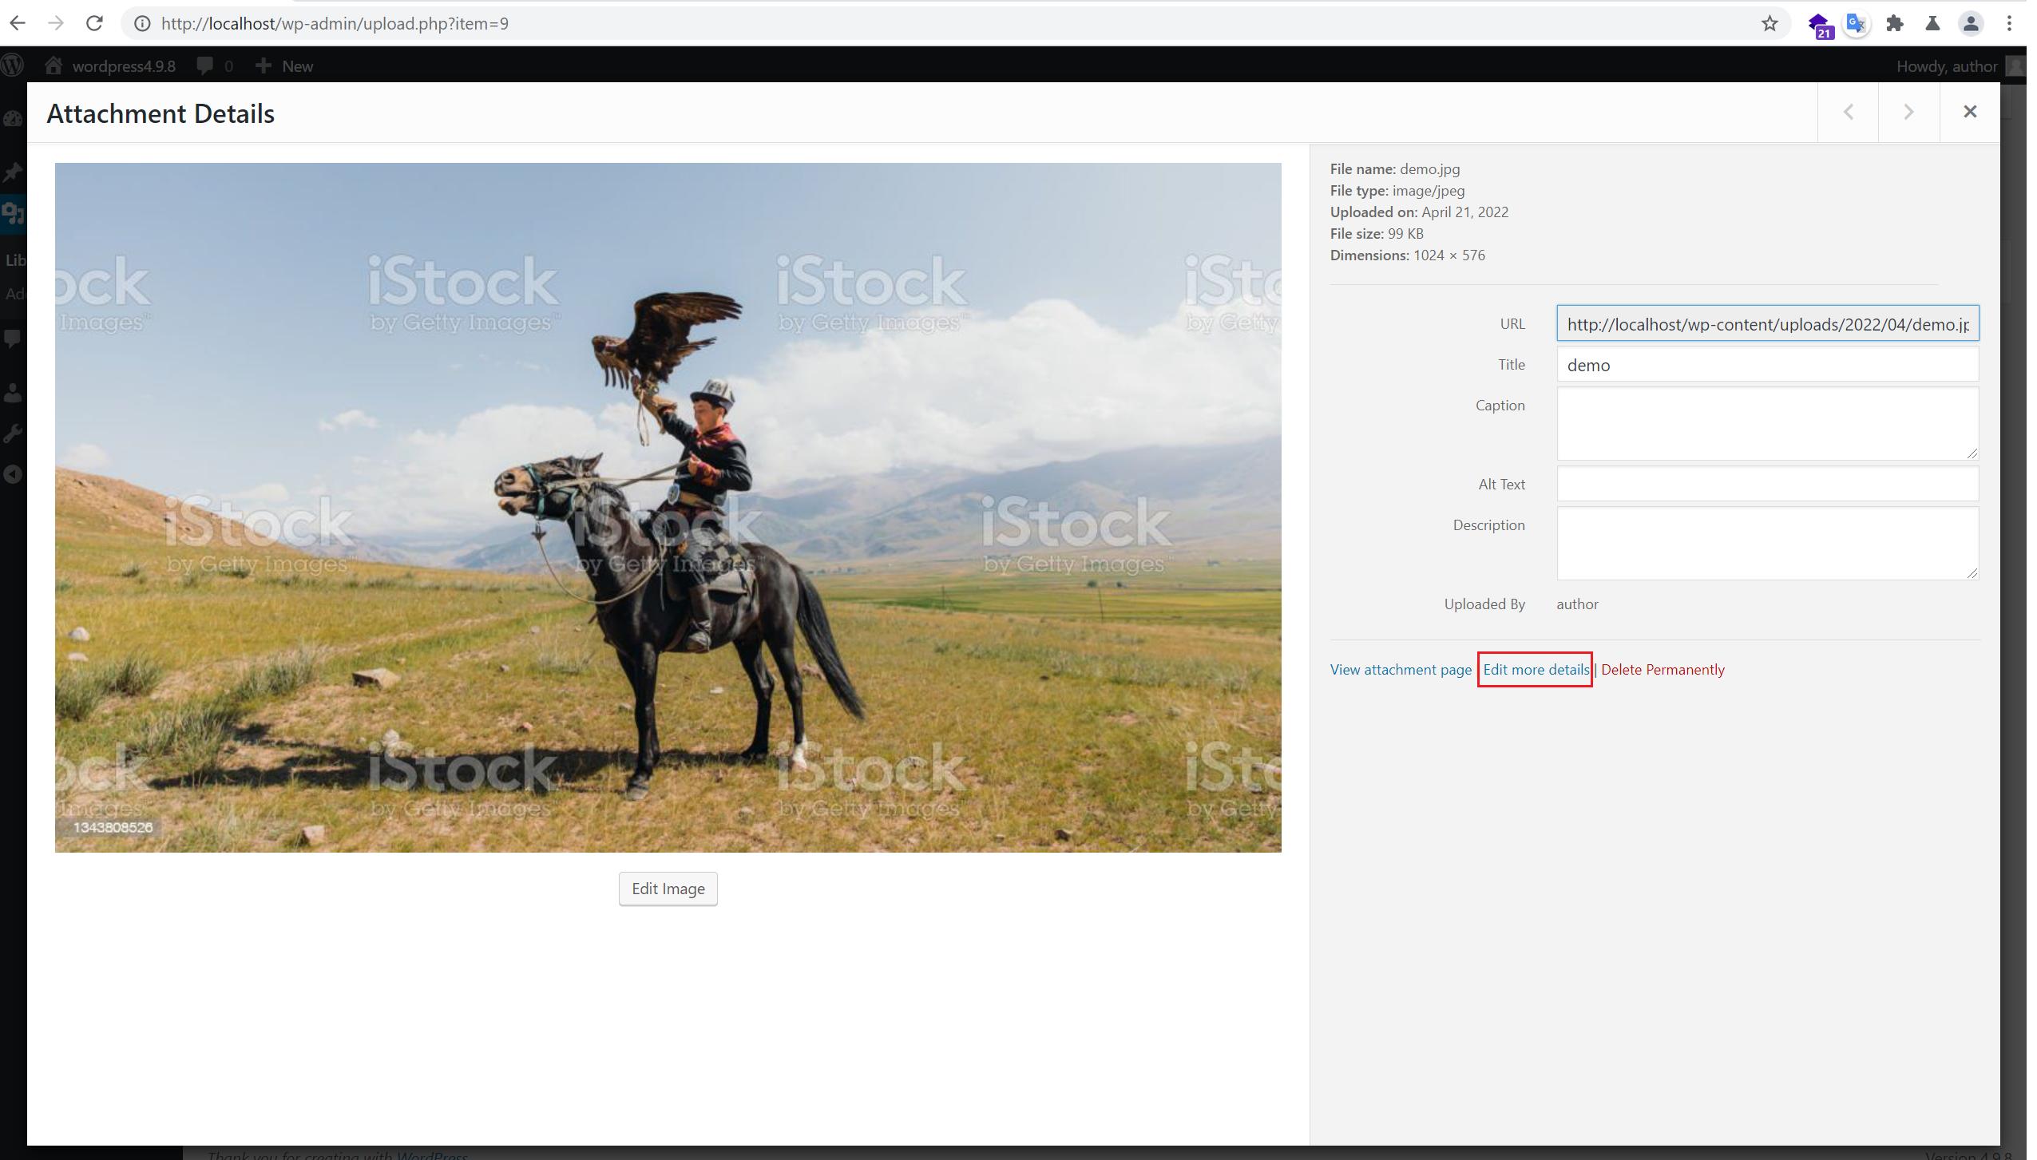The width and height of the screenshot is (2037, 1160).
Task: Select the file name demo.jpg text
Action: click(1429, 169)
